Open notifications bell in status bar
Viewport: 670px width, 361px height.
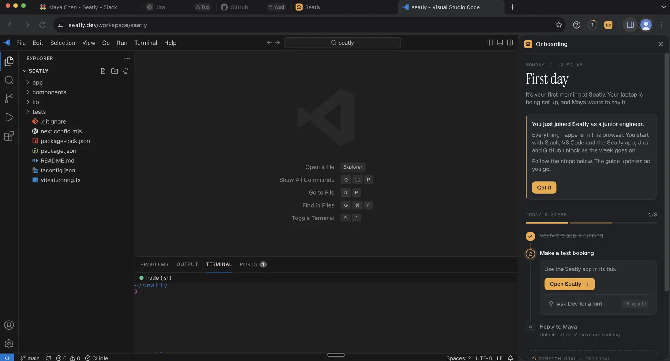[510, 358]
